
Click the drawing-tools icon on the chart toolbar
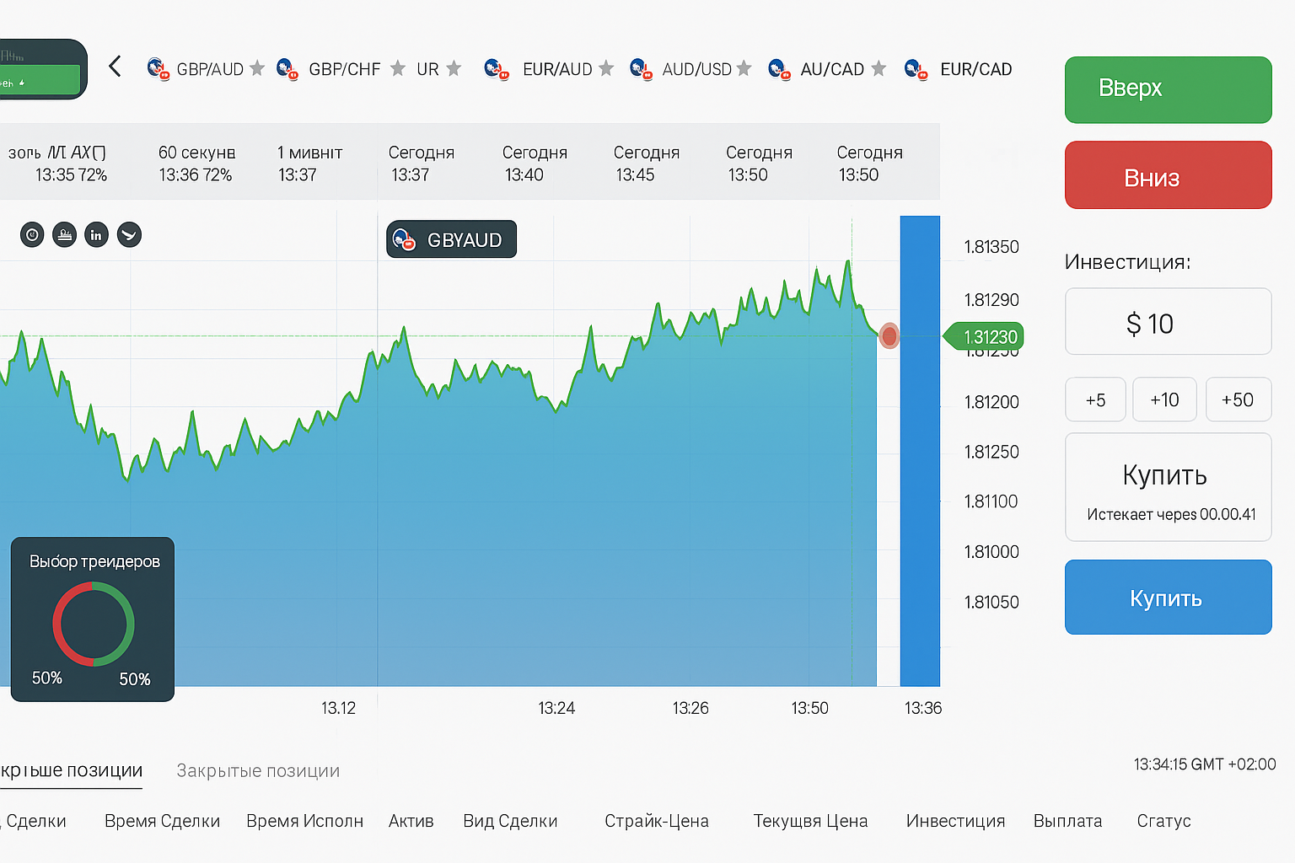(x=129, y=235)
